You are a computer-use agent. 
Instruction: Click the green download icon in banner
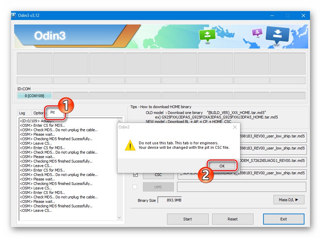207,35
